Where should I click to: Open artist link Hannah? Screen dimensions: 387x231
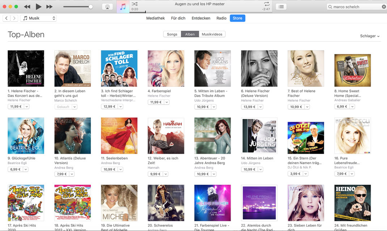point(153,168)
